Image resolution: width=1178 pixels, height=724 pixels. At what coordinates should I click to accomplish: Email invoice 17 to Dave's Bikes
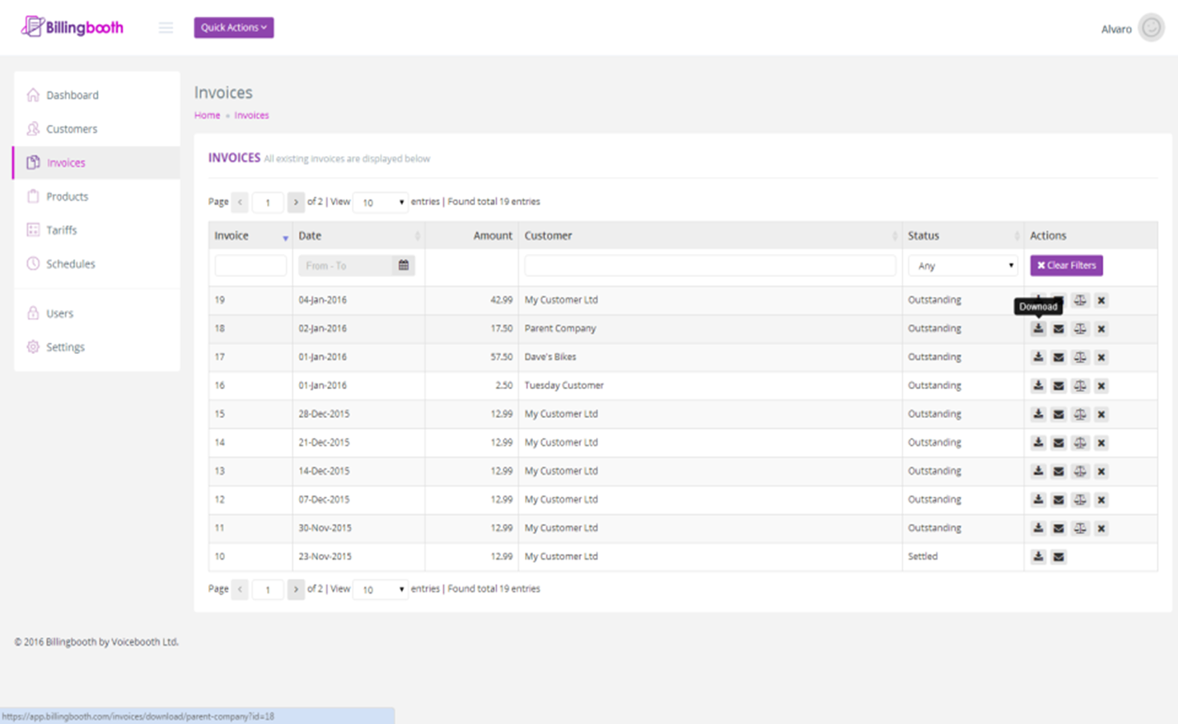tap(1059, 357)
